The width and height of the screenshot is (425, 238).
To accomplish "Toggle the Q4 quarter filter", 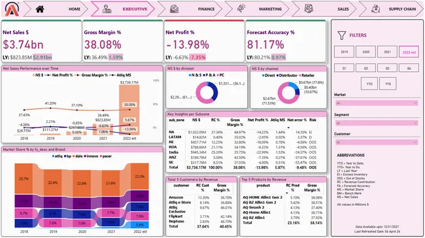I will tap(409, 68).
